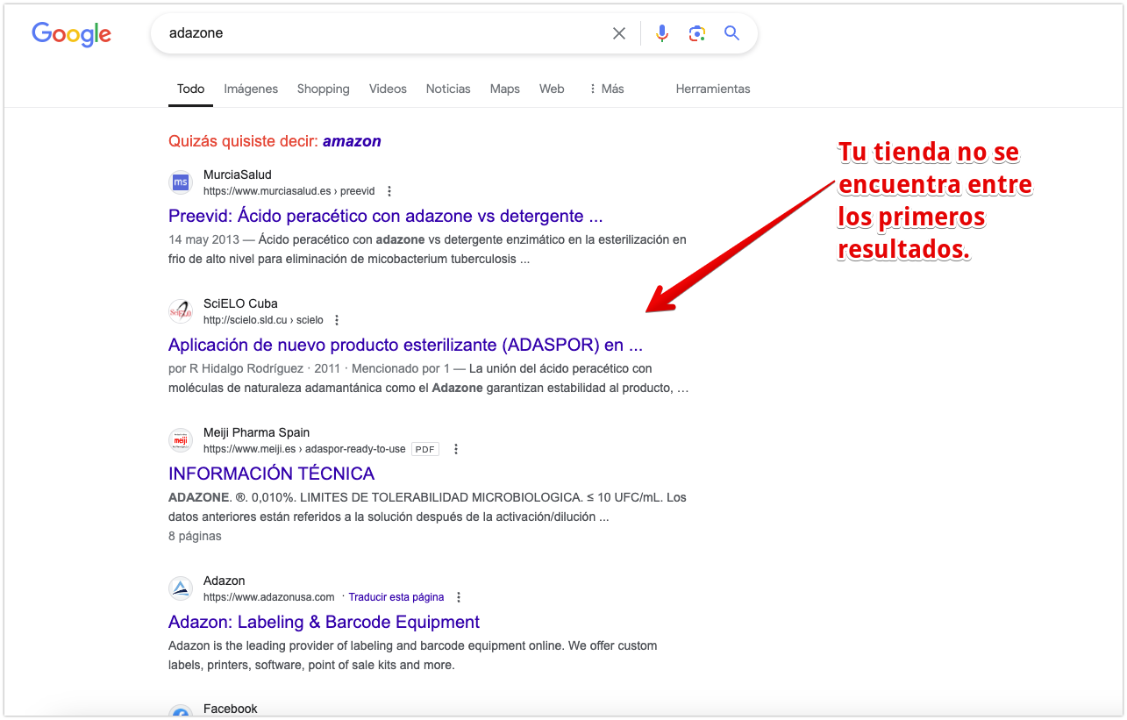Click the magnifying glass search button
The height and width of the screenshot is (720, 1127).
732,33
